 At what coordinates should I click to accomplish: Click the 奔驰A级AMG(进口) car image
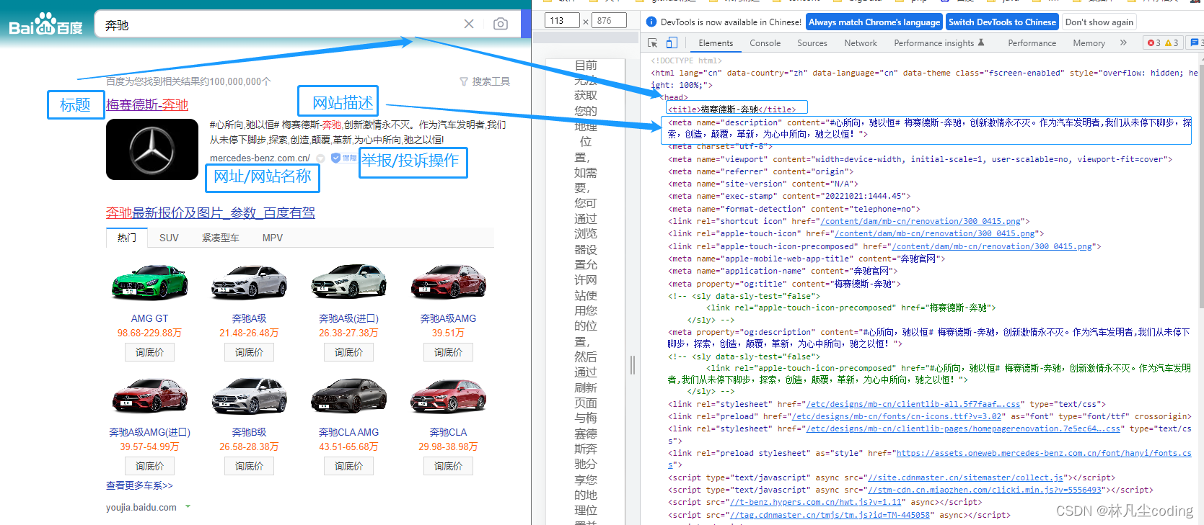149,395
